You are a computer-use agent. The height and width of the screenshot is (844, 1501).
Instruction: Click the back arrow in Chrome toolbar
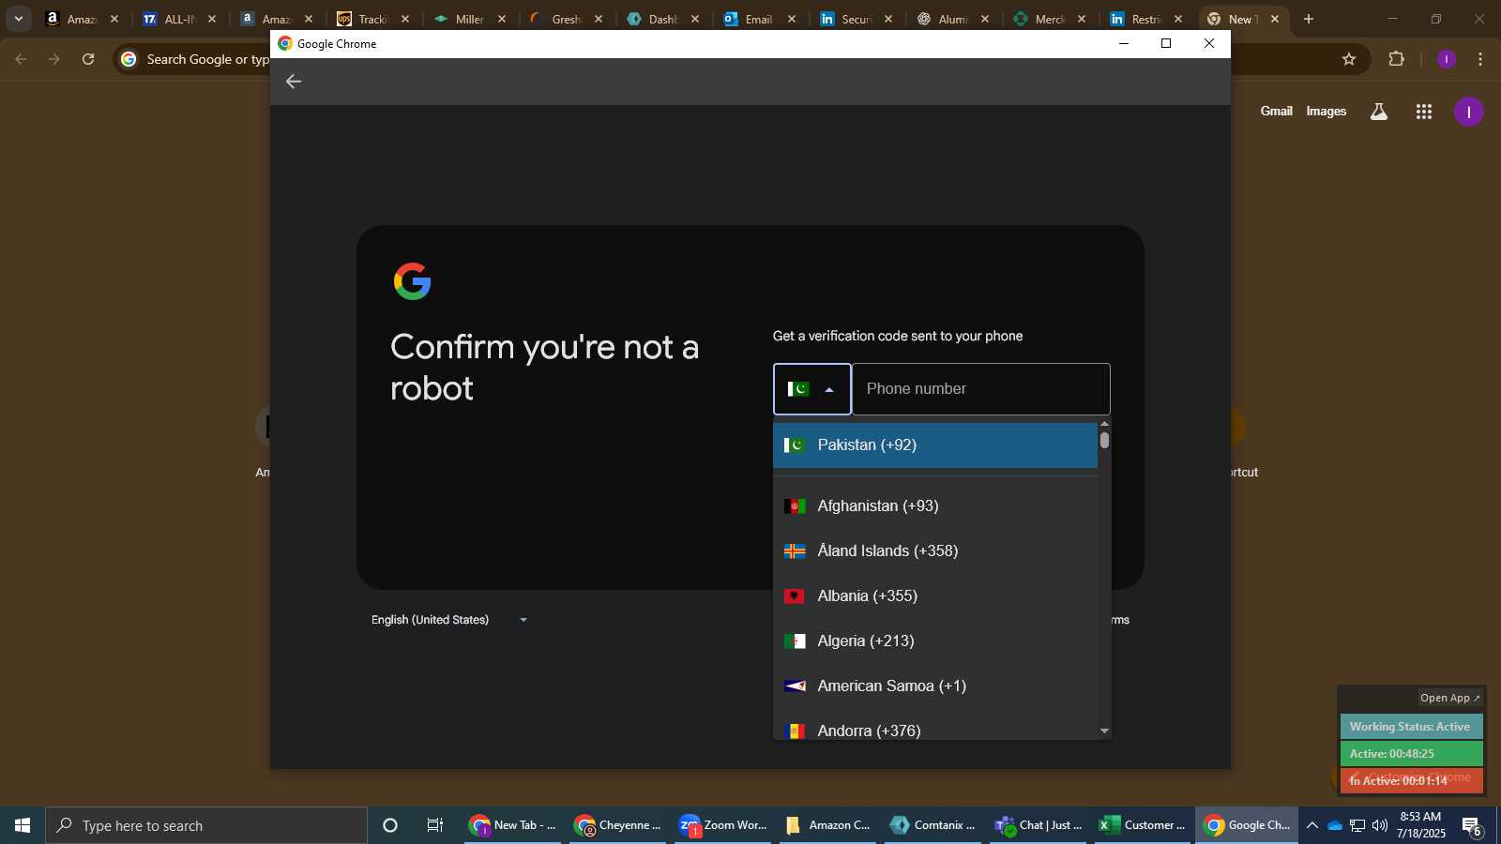pyautogui.click(x=21, y=59)
